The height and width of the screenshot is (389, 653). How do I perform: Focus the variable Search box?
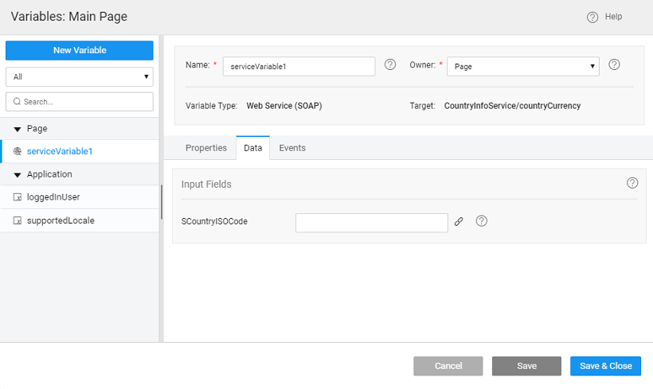tap(80, 102)
